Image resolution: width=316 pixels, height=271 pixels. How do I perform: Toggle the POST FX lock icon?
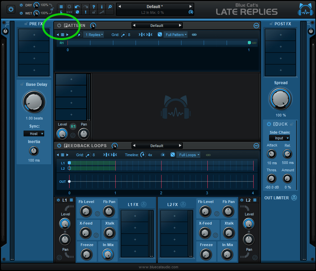click(x=271, y=24)
